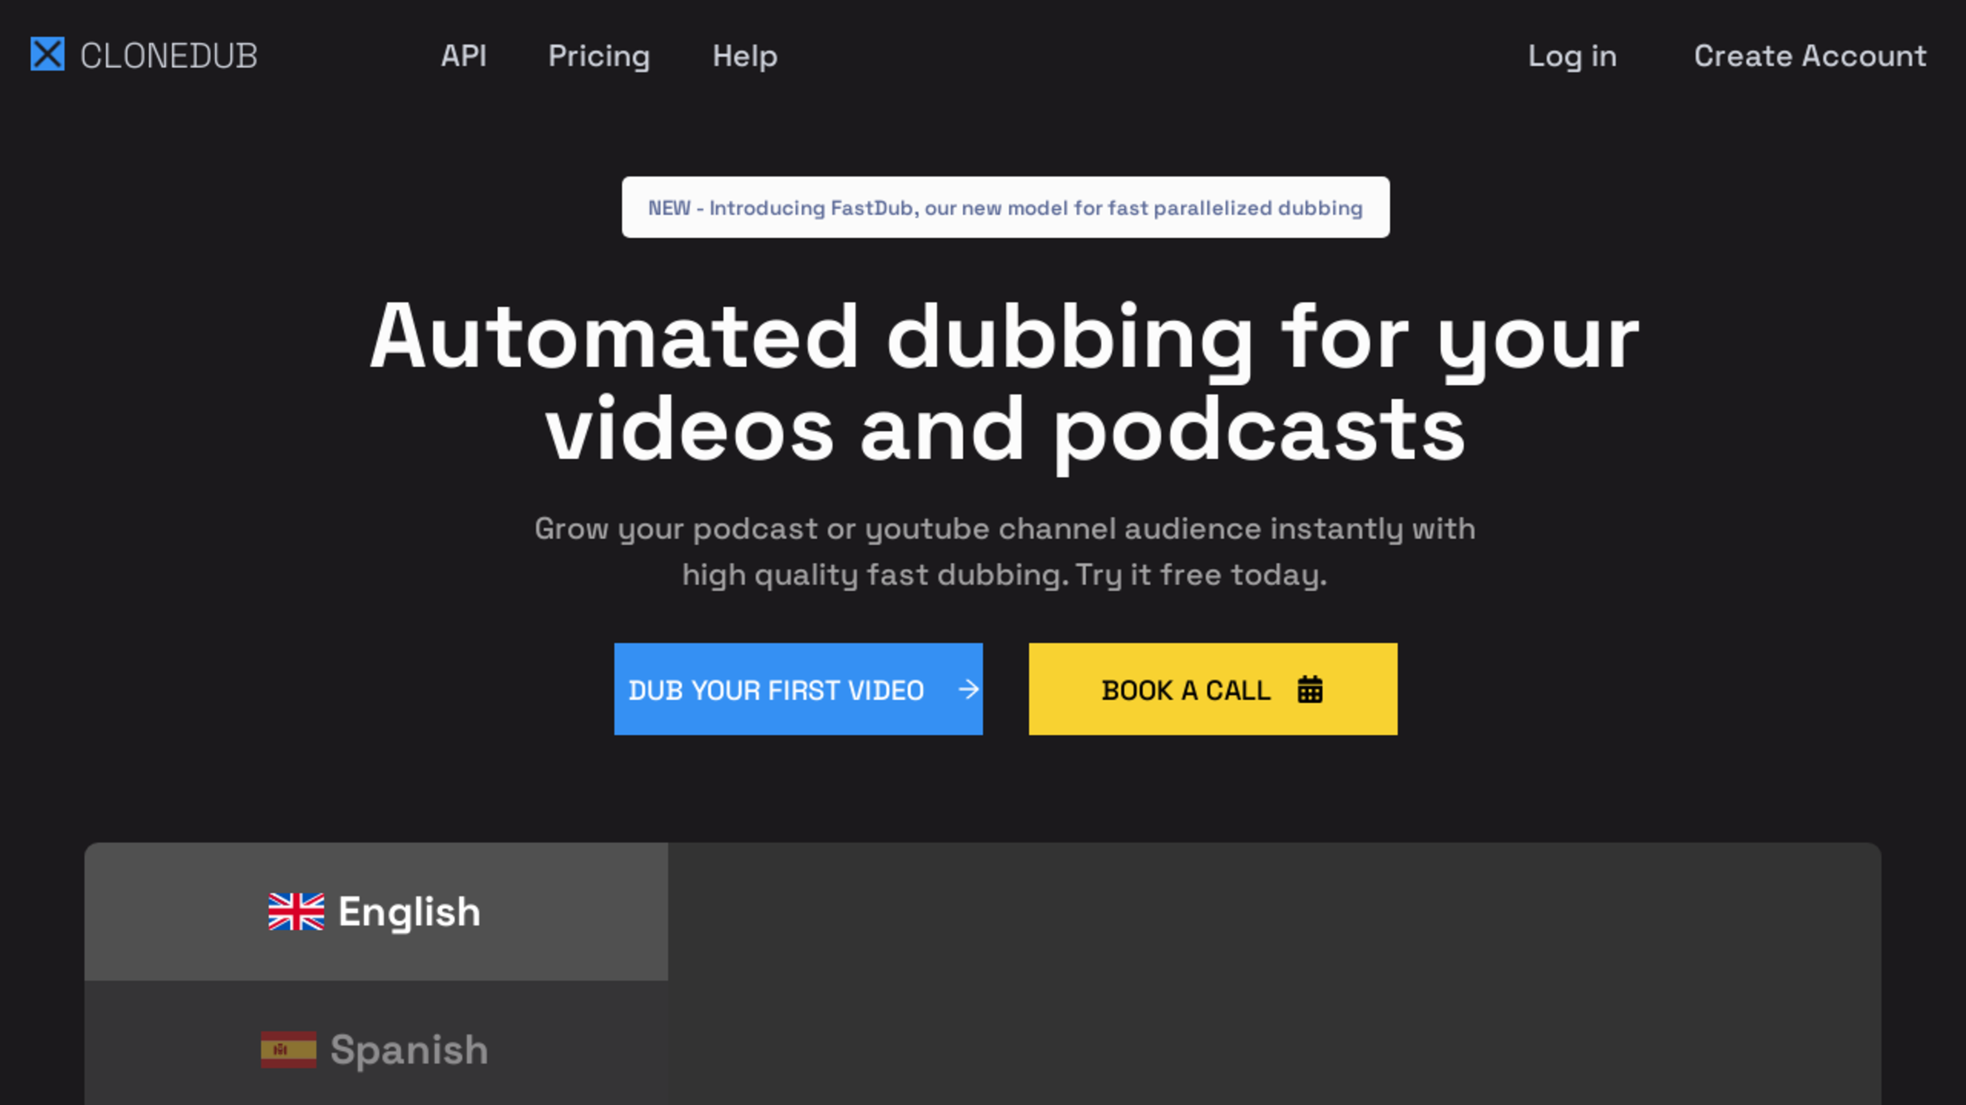Click the Log in link
This screenshot has height=1105, width=1966.
tap(1572, 56)
